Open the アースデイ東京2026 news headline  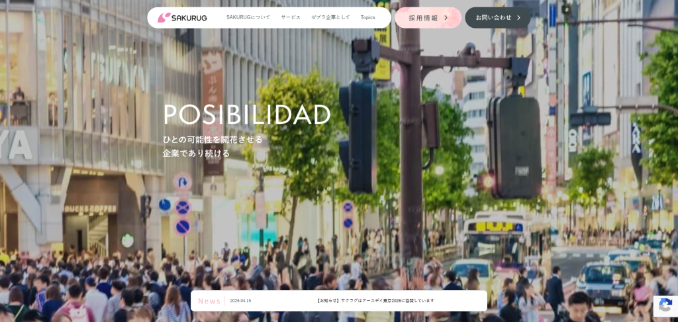pyautogui.click(x=375, y=301)
